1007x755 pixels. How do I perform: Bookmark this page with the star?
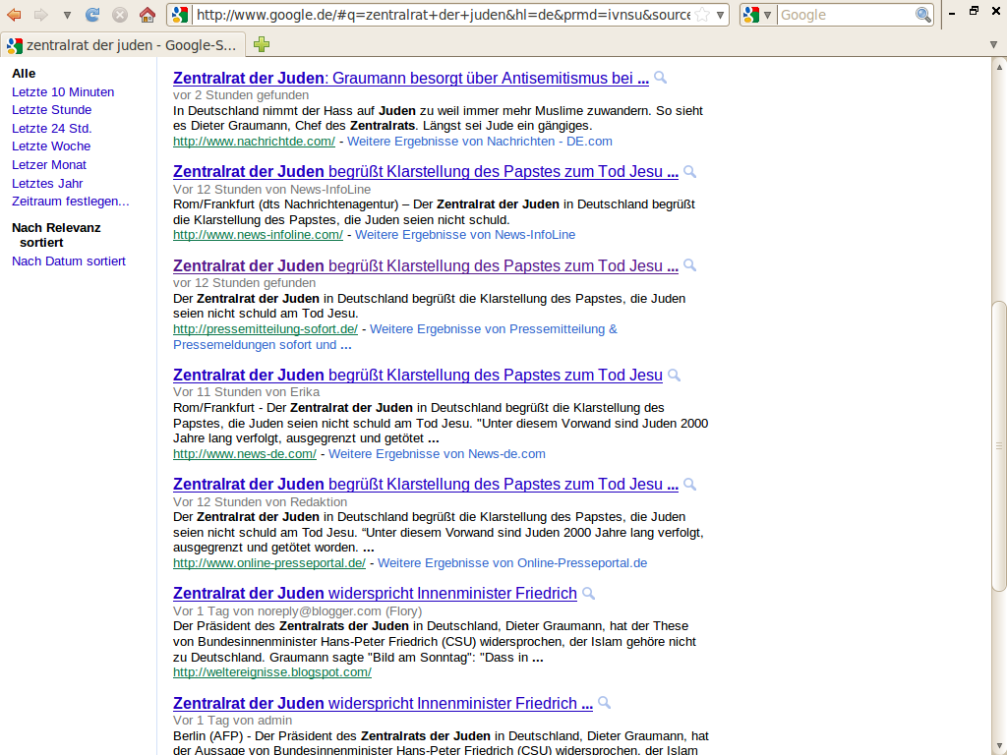pyautogui.click(x=702, y=14)
